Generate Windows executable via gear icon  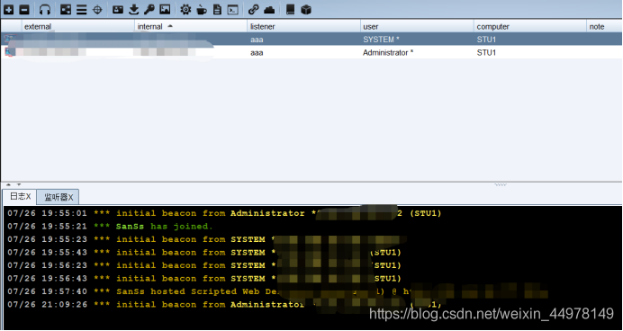pyautogui.click(x=185, y=10)
